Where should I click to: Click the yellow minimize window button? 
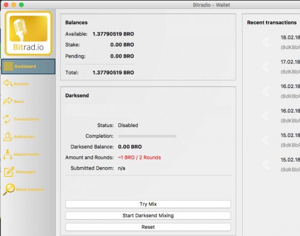(14, 5)
